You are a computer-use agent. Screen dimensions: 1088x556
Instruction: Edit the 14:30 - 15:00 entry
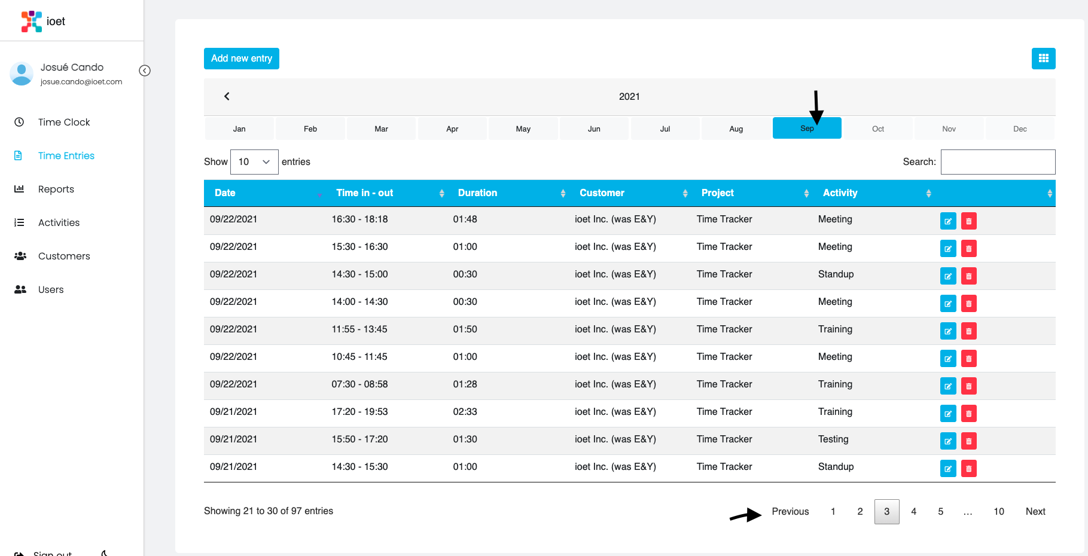coord(948,276)
